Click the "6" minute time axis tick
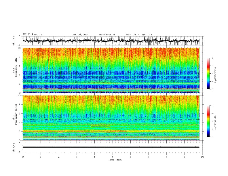228x176 pixels. point(131,157)
